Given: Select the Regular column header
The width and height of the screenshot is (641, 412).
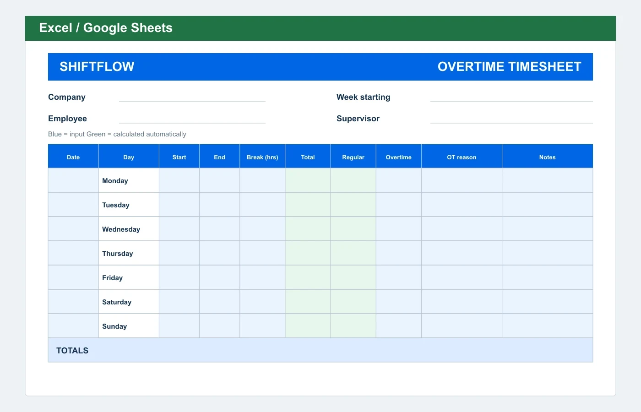Looking at the screenshot, I should tap(353, 157).
